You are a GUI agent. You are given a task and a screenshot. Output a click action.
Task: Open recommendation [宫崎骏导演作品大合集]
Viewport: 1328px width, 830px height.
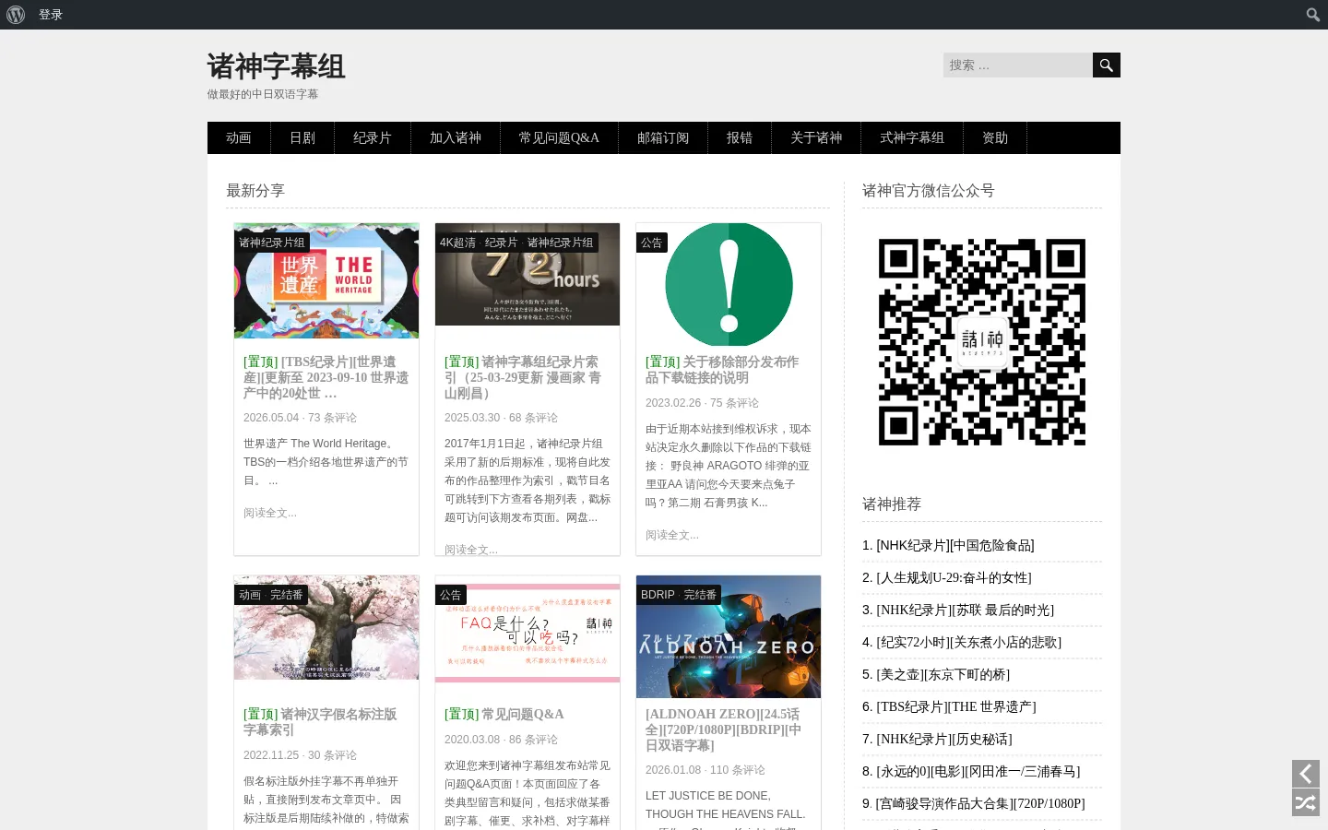[x=980, y=803]
